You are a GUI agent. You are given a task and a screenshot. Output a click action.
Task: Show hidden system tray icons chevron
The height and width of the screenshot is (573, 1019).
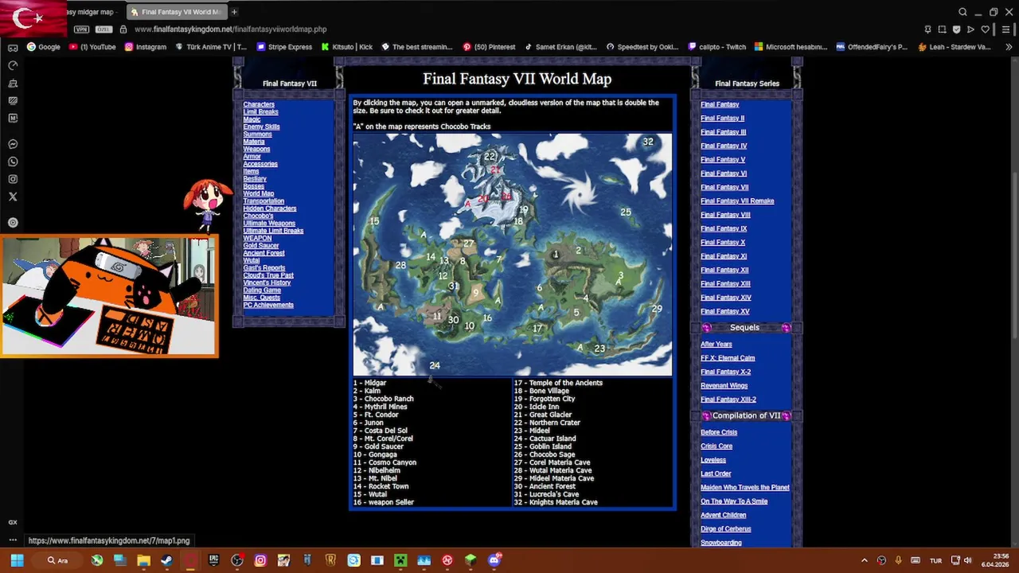tap(865, 560)
